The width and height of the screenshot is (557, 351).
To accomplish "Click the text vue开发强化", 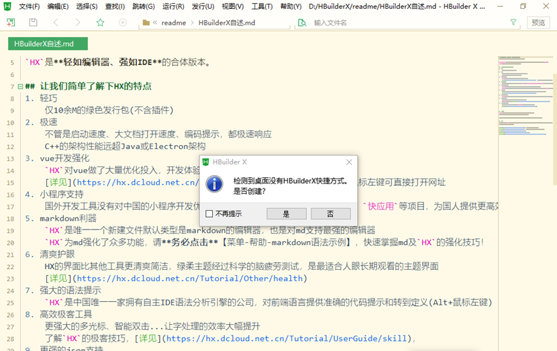I will coord(64,158).
